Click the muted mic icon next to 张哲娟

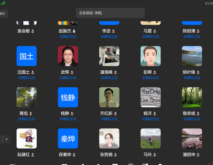(x=115, y=155)
